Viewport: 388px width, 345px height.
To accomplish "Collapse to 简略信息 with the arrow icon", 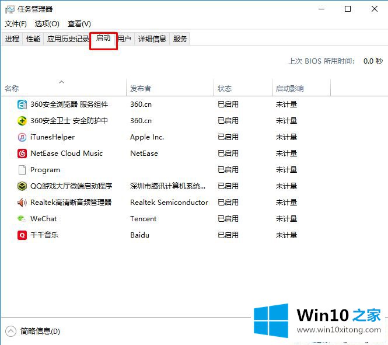I will point(11,331).
